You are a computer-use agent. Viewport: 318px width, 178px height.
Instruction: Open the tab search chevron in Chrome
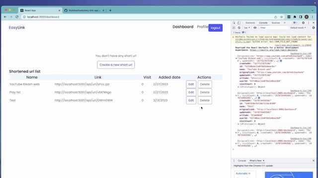[313, 10]
